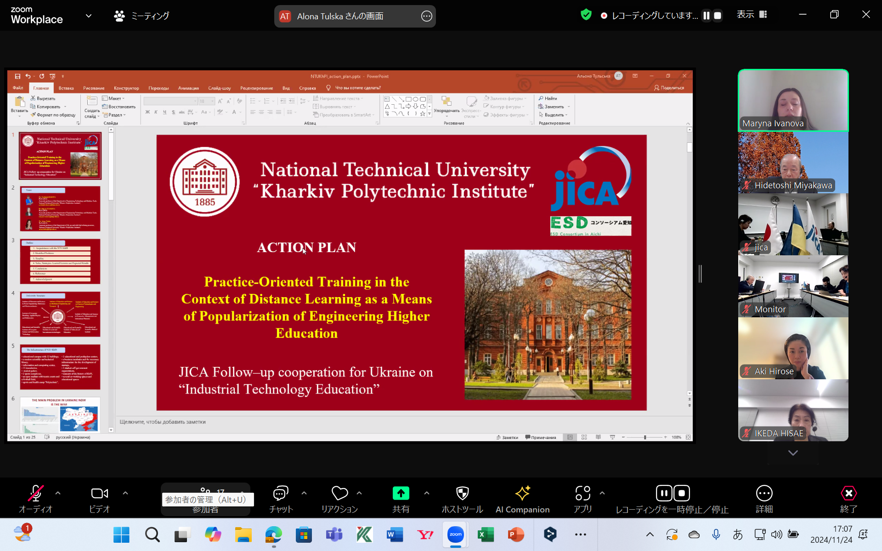The image size is (882, 551).
Task: Mute or unmute Zoom audio microphone
Action: coord(35,499)
